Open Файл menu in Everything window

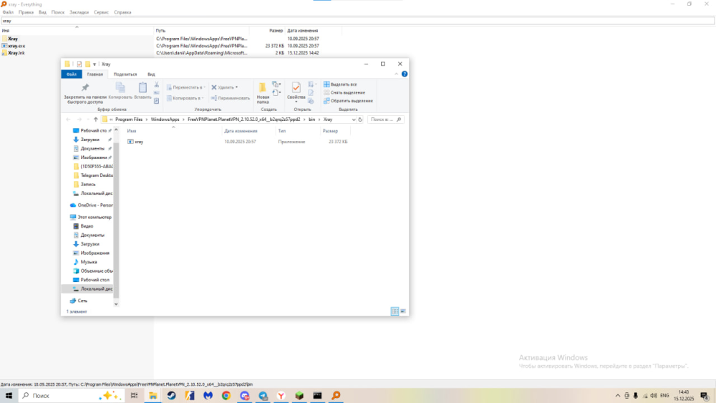8,12
